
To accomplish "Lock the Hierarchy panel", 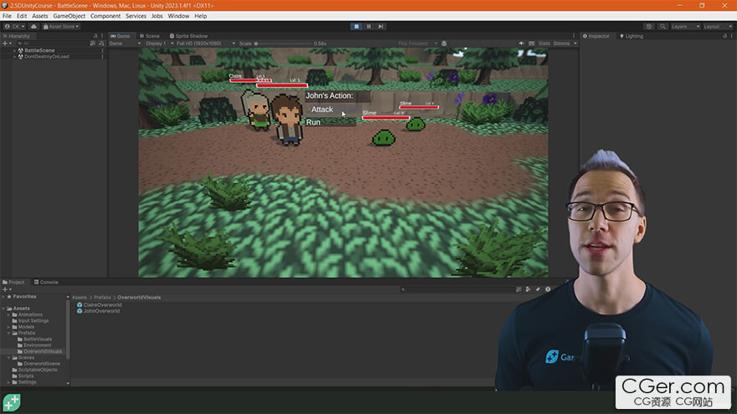I will (x=95, y=36).
